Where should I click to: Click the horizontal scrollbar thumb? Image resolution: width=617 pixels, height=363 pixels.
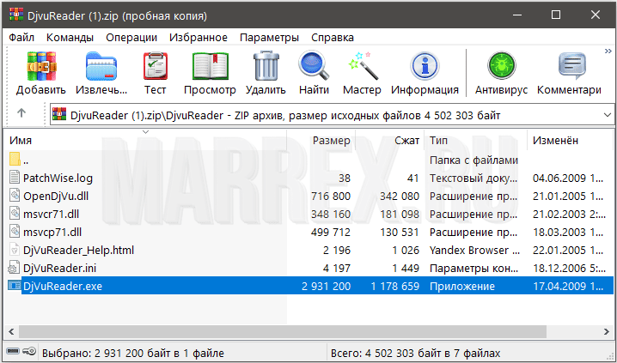283,331
